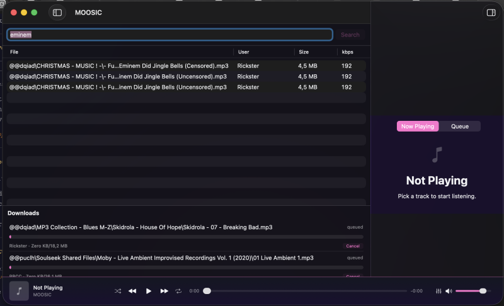This screenshot has width=504, height=306.
Task: Enable shuffle playback
Action: coord(118,291)
